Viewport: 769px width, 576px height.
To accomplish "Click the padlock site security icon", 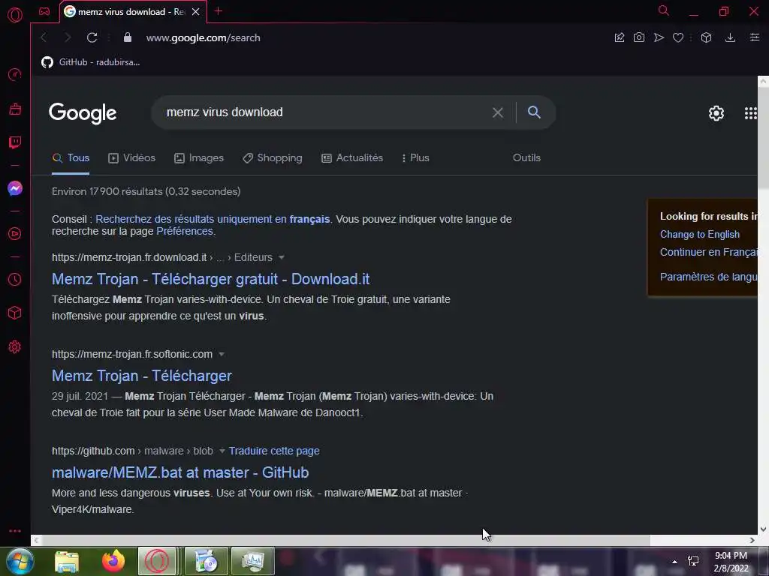I will pos(128,37).
